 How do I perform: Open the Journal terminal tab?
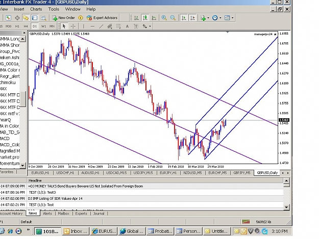click(99, 214)
